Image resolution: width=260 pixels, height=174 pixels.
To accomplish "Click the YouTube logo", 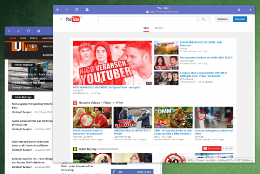I will [73, 19].
